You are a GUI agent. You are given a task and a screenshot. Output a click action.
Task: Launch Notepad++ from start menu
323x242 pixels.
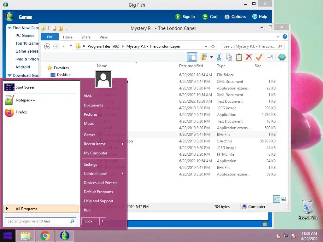tap(41, 100)
